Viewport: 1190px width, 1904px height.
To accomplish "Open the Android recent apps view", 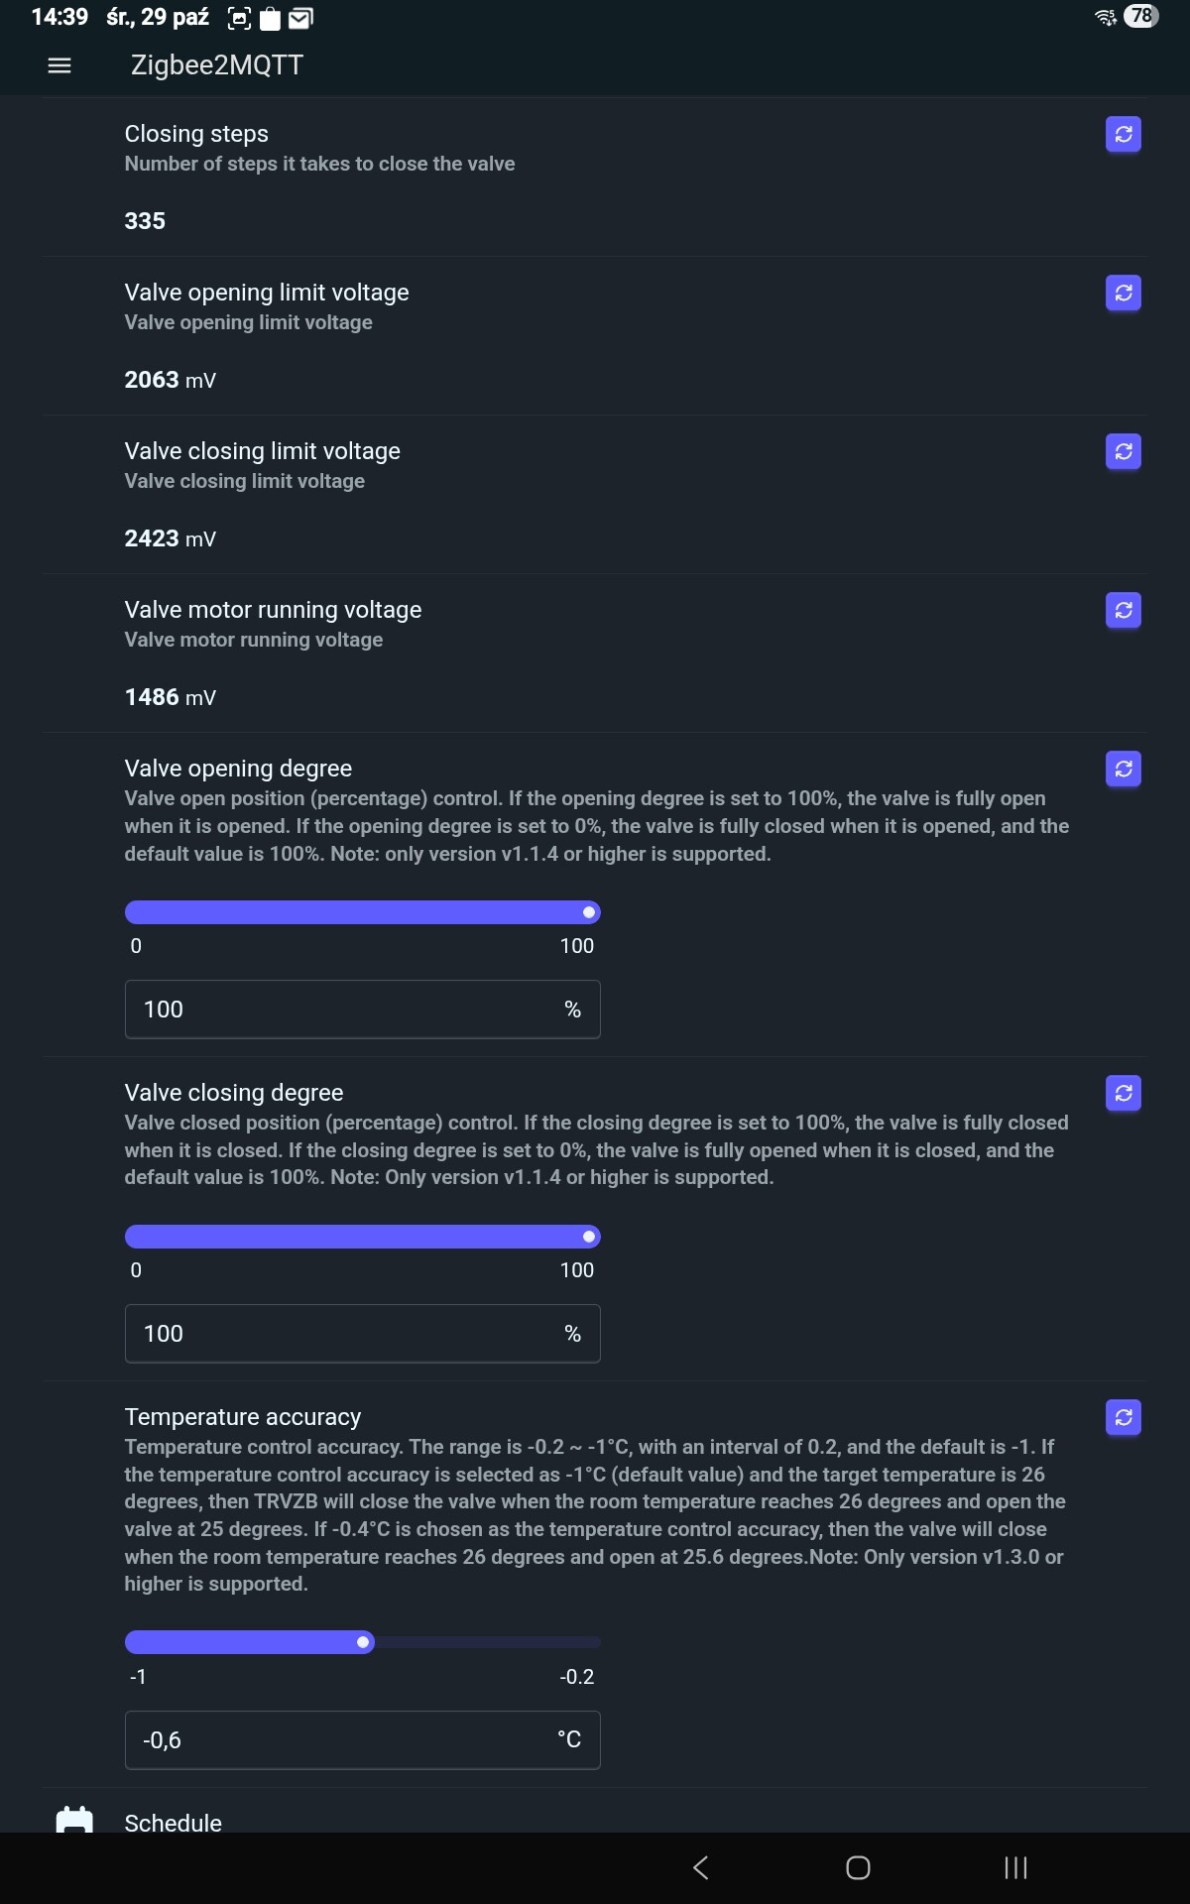I will coord(1015,1868).
